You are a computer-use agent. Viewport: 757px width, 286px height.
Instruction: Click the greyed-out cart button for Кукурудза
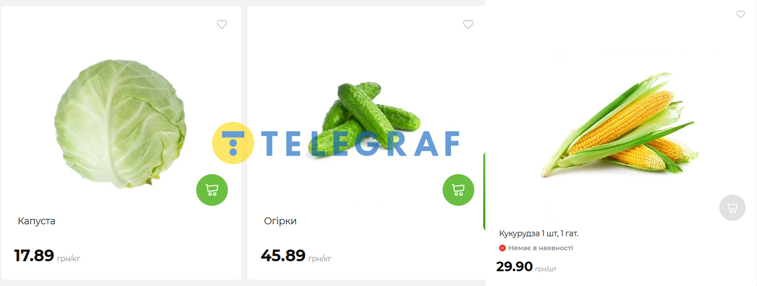coord(732,208)
